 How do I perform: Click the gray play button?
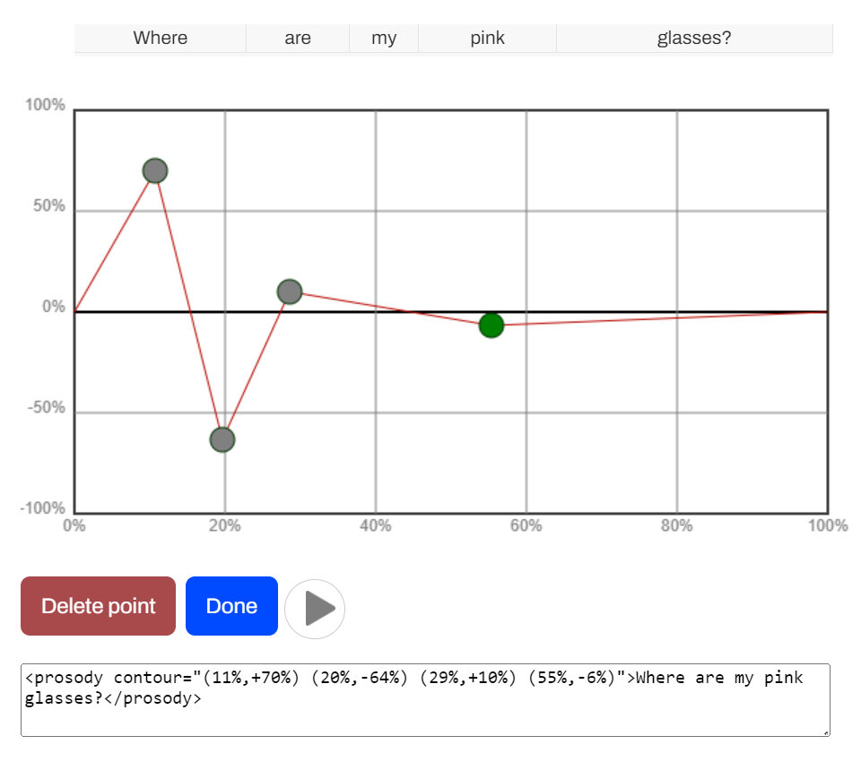[315, 609]
